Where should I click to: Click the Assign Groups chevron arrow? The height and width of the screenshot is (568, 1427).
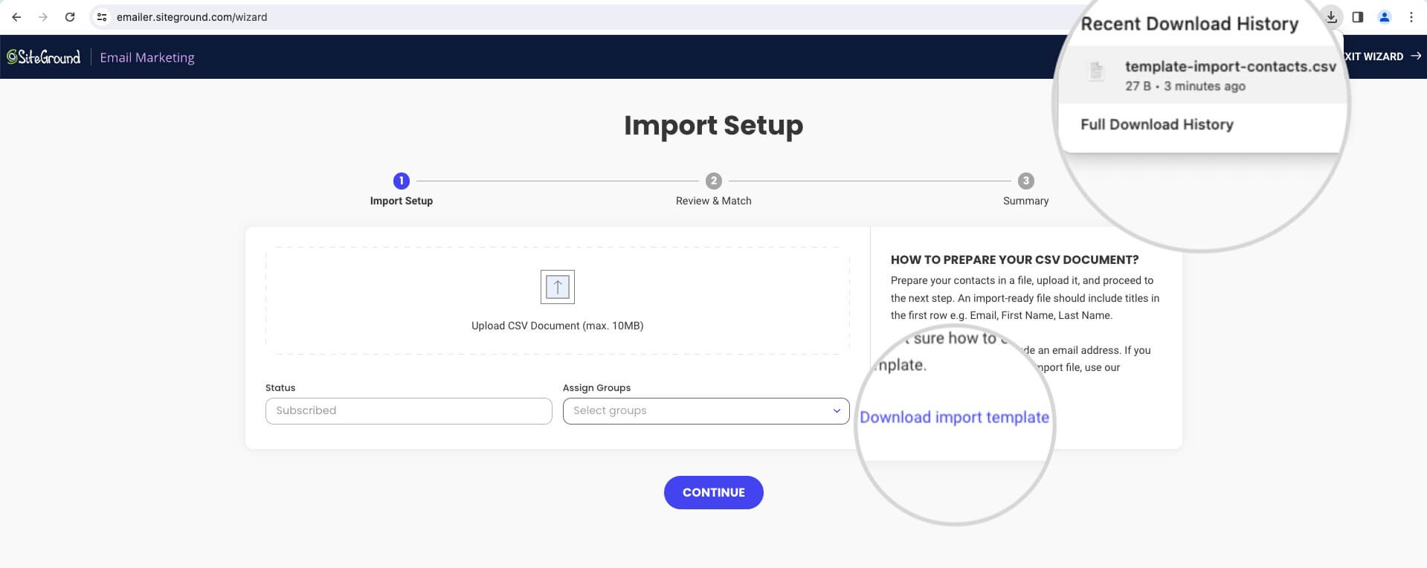837,411
